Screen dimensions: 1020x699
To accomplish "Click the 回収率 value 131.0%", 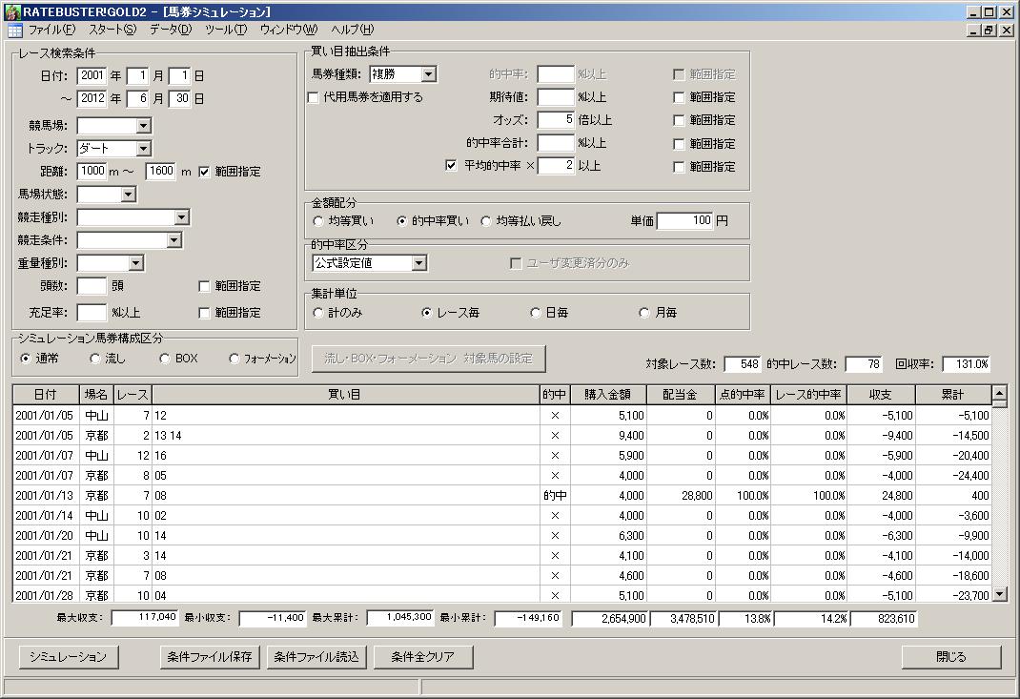I will click(966, 364).
